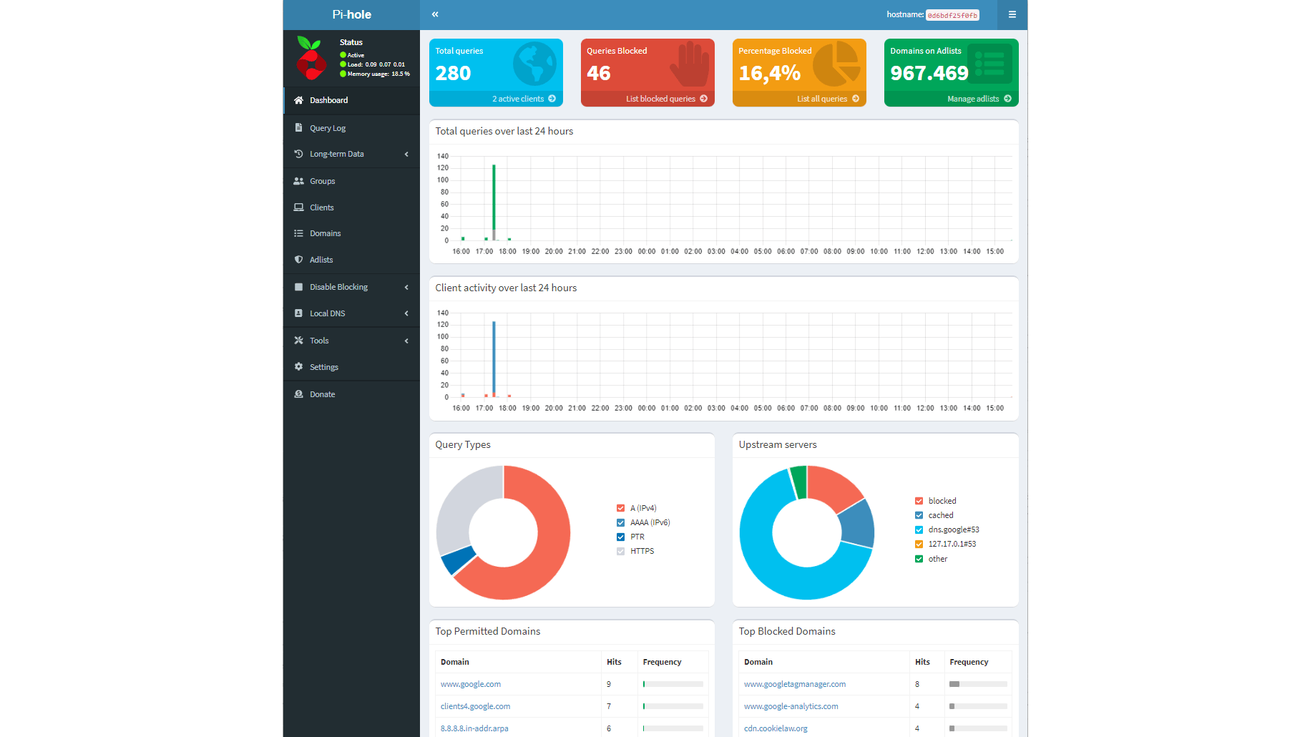Toggle the dns.google#53 upstream checkbox
Image resolution: width=1310 pixels, height=737 pixels.
click(x=919, y=529)
